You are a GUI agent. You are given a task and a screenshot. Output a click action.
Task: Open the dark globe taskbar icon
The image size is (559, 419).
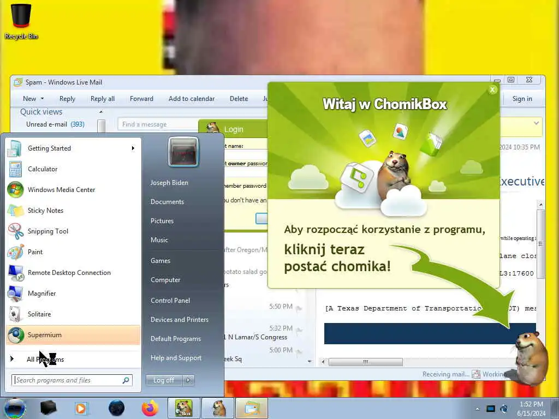tap(116, 408)
